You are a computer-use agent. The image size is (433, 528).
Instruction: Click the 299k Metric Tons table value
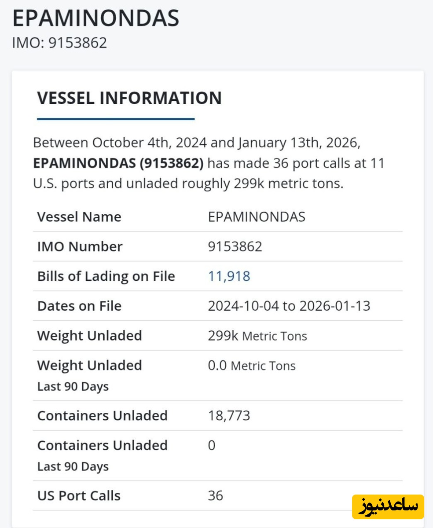click(x=257, y=336)
